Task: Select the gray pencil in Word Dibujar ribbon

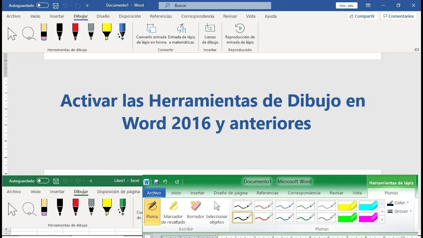Action: [91, 32]
